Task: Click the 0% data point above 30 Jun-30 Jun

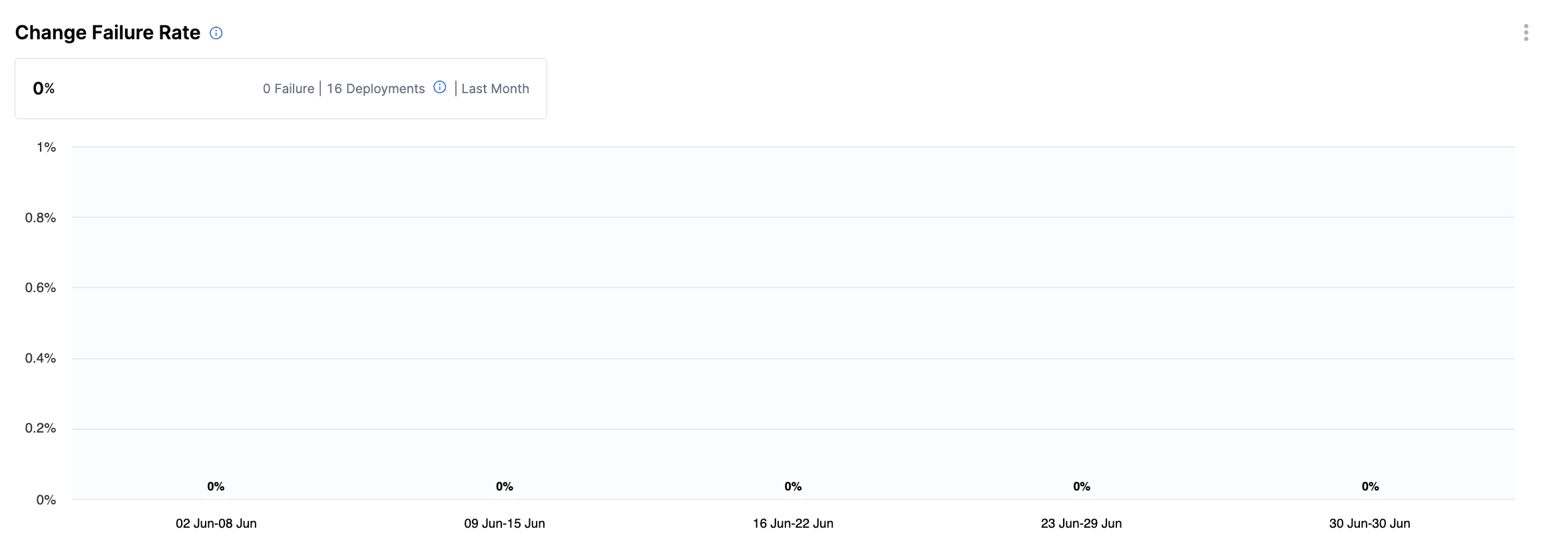Action: (1370, 486)
